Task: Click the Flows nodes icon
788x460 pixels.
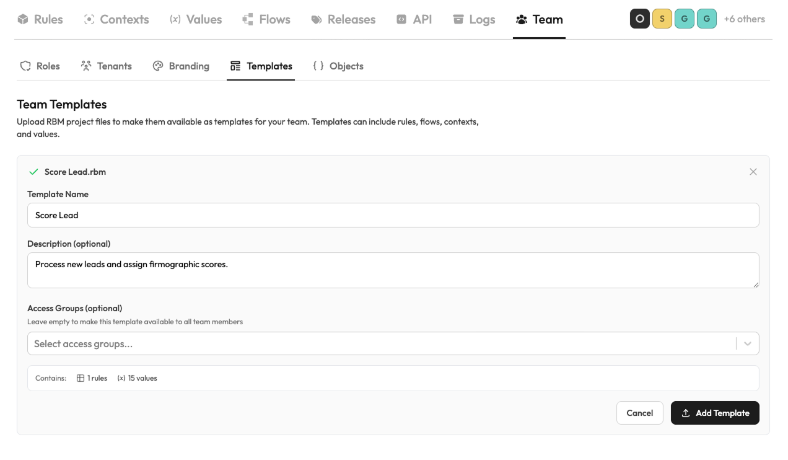Action: 247,19
